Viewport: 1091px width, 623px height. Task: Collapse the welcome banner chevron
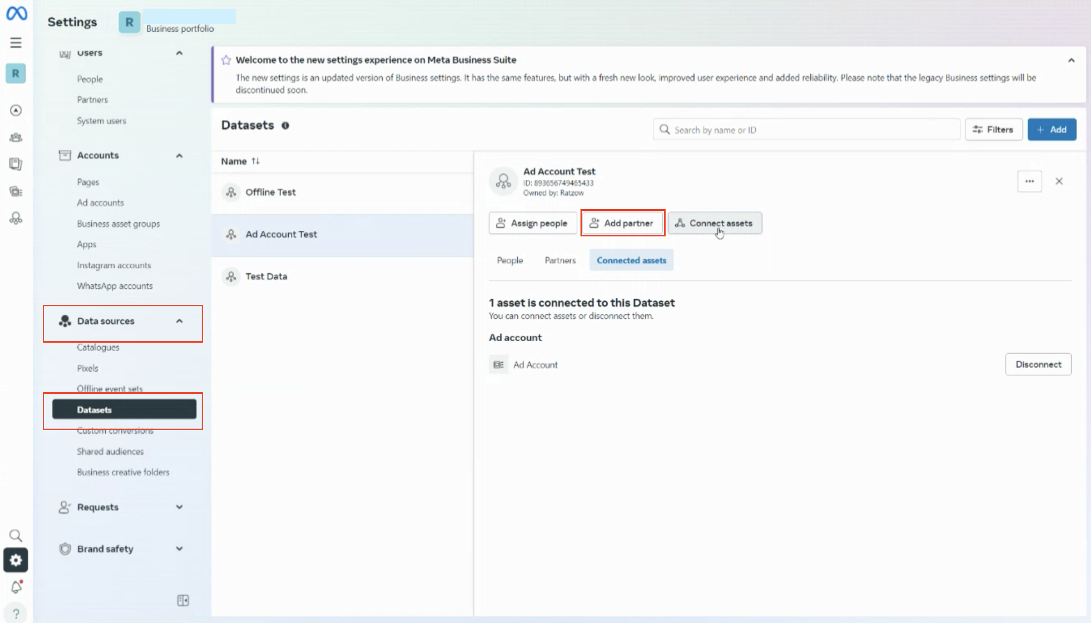(1071, 60)
